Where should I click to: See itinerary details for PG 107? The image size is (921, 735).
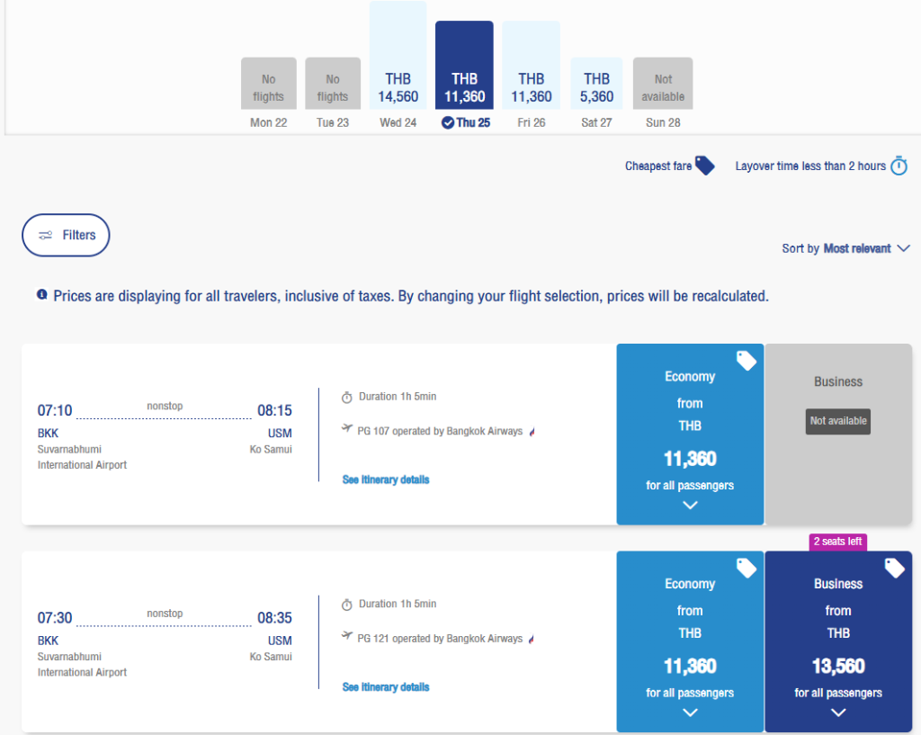click(x=385, y=480)
